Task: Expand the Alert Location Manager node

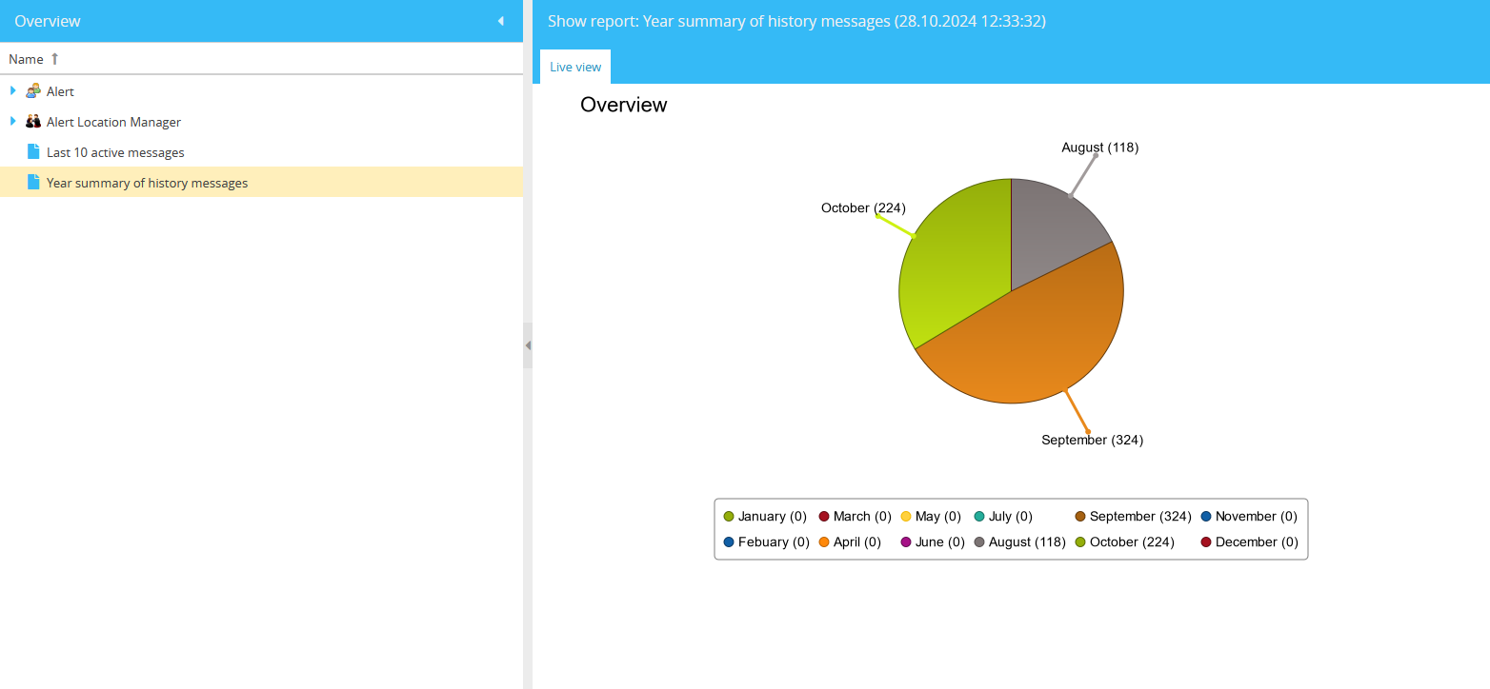Action: [x=13, y=121]
